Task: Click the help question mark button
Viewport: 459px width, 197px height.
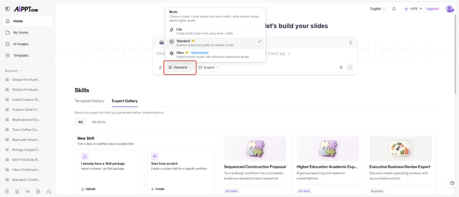Action: [452, 183]
